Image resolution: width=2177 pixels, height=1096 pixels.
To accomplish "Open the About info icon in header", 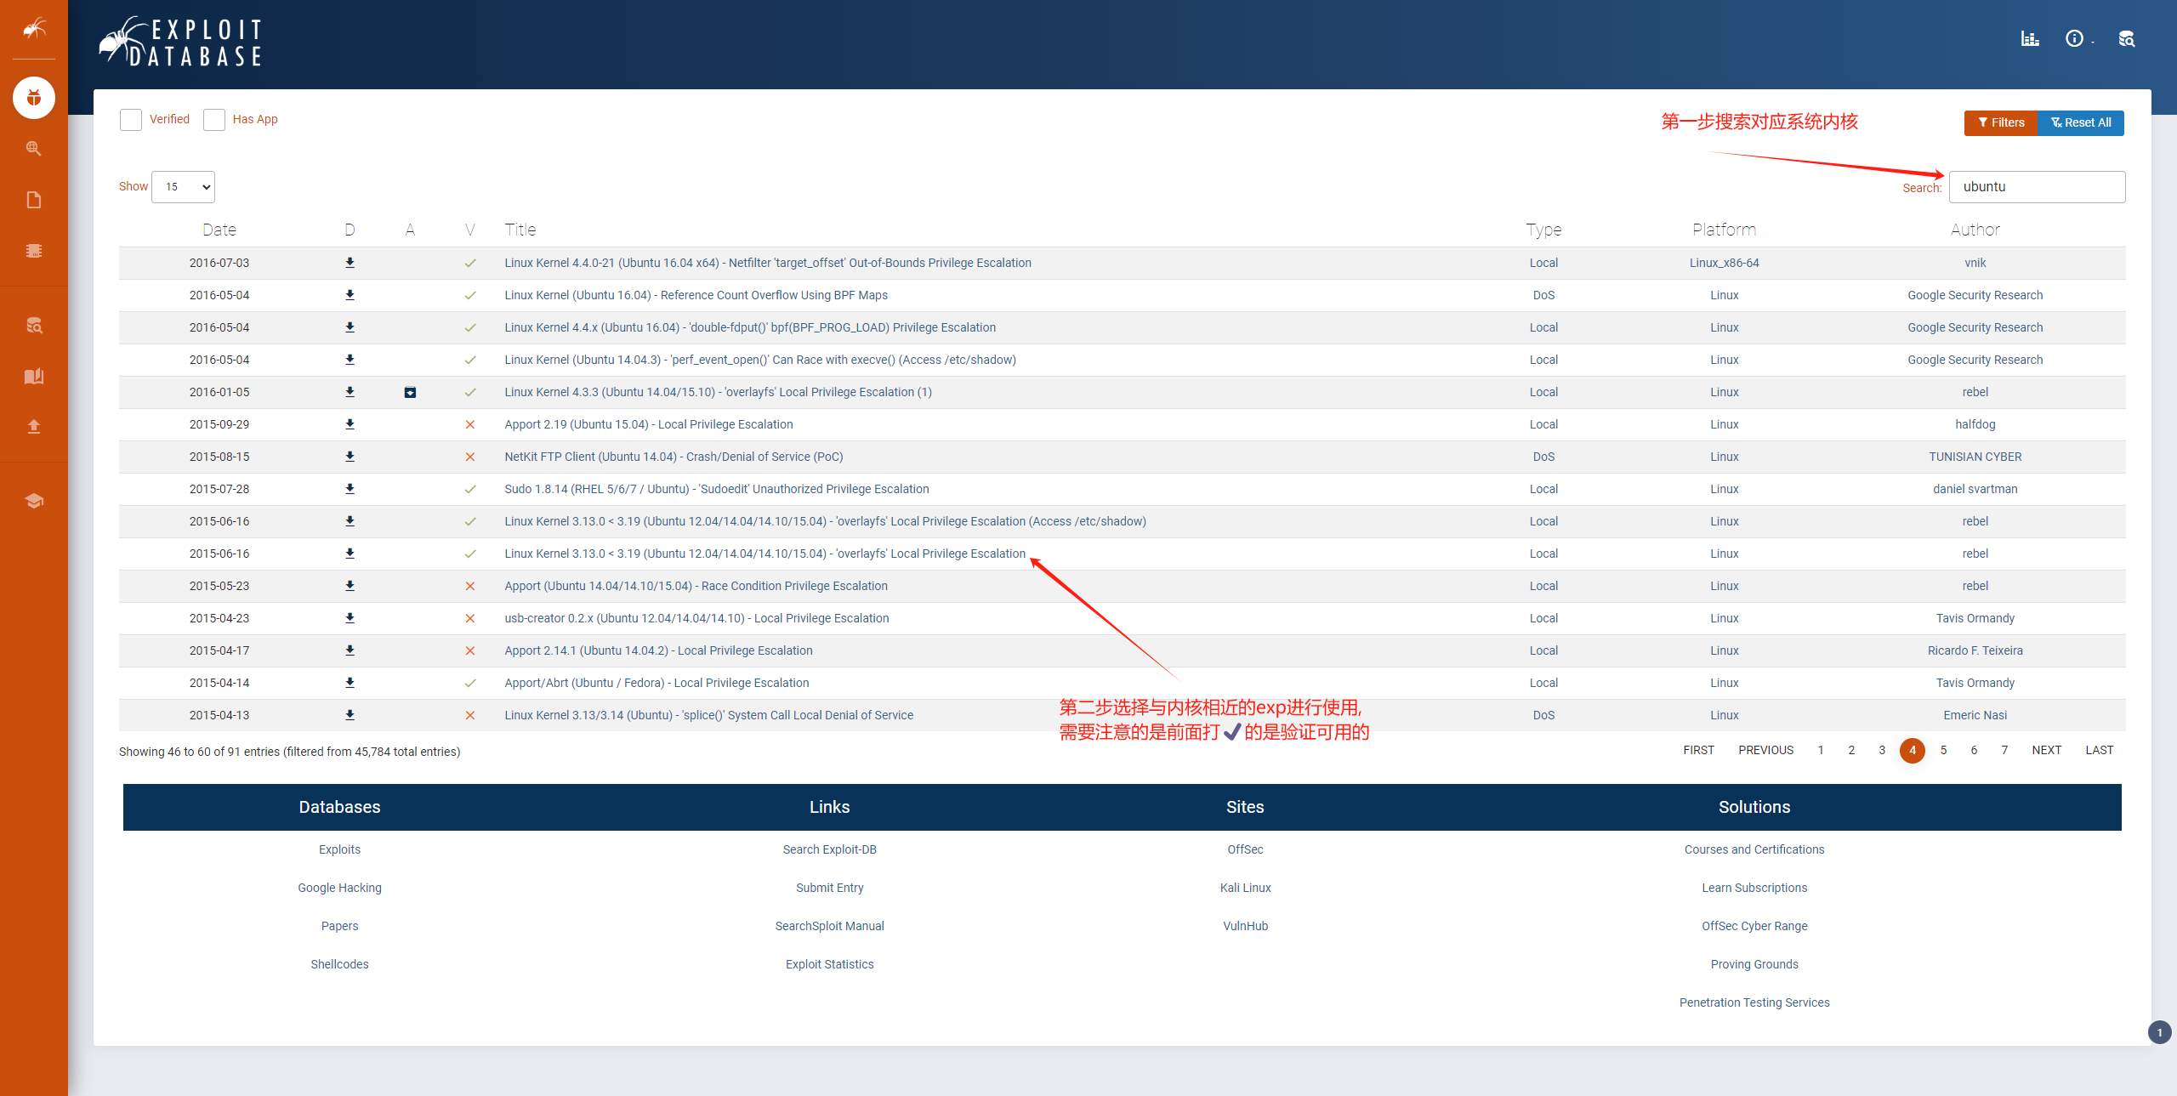I will (2075, 39).
